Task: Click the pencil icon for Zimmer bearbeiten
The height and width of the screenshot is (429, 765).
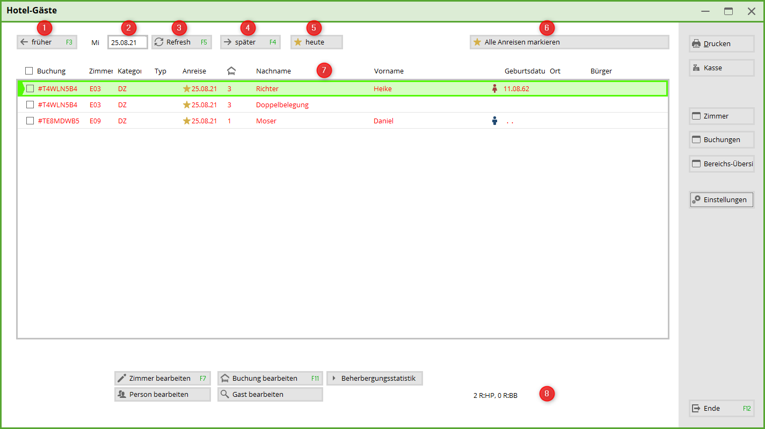Action: (x=122, y=378)
